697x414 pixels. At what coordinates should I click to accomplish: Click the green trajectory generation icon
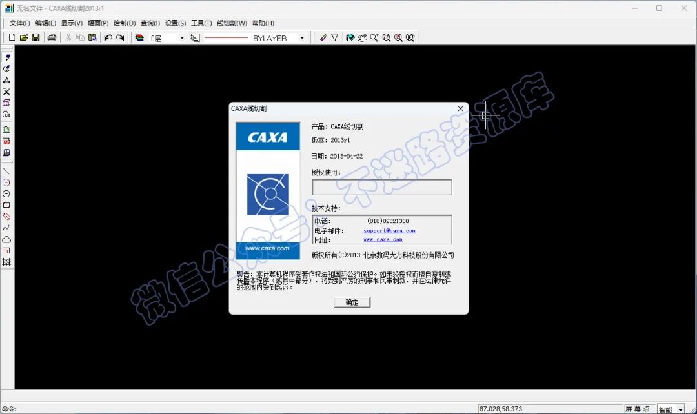6,130
